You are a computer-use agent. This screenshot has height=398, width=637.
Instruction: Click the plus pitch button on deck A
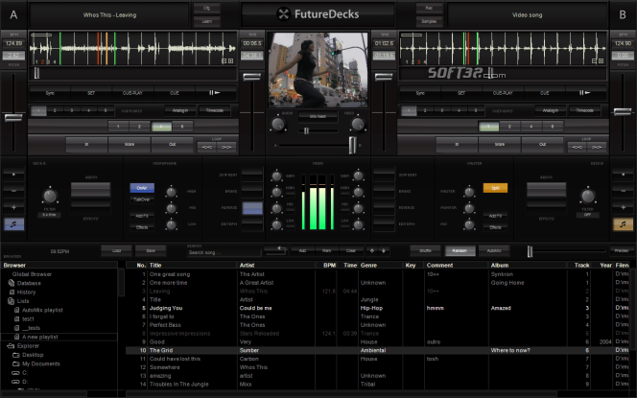[13, 207]
